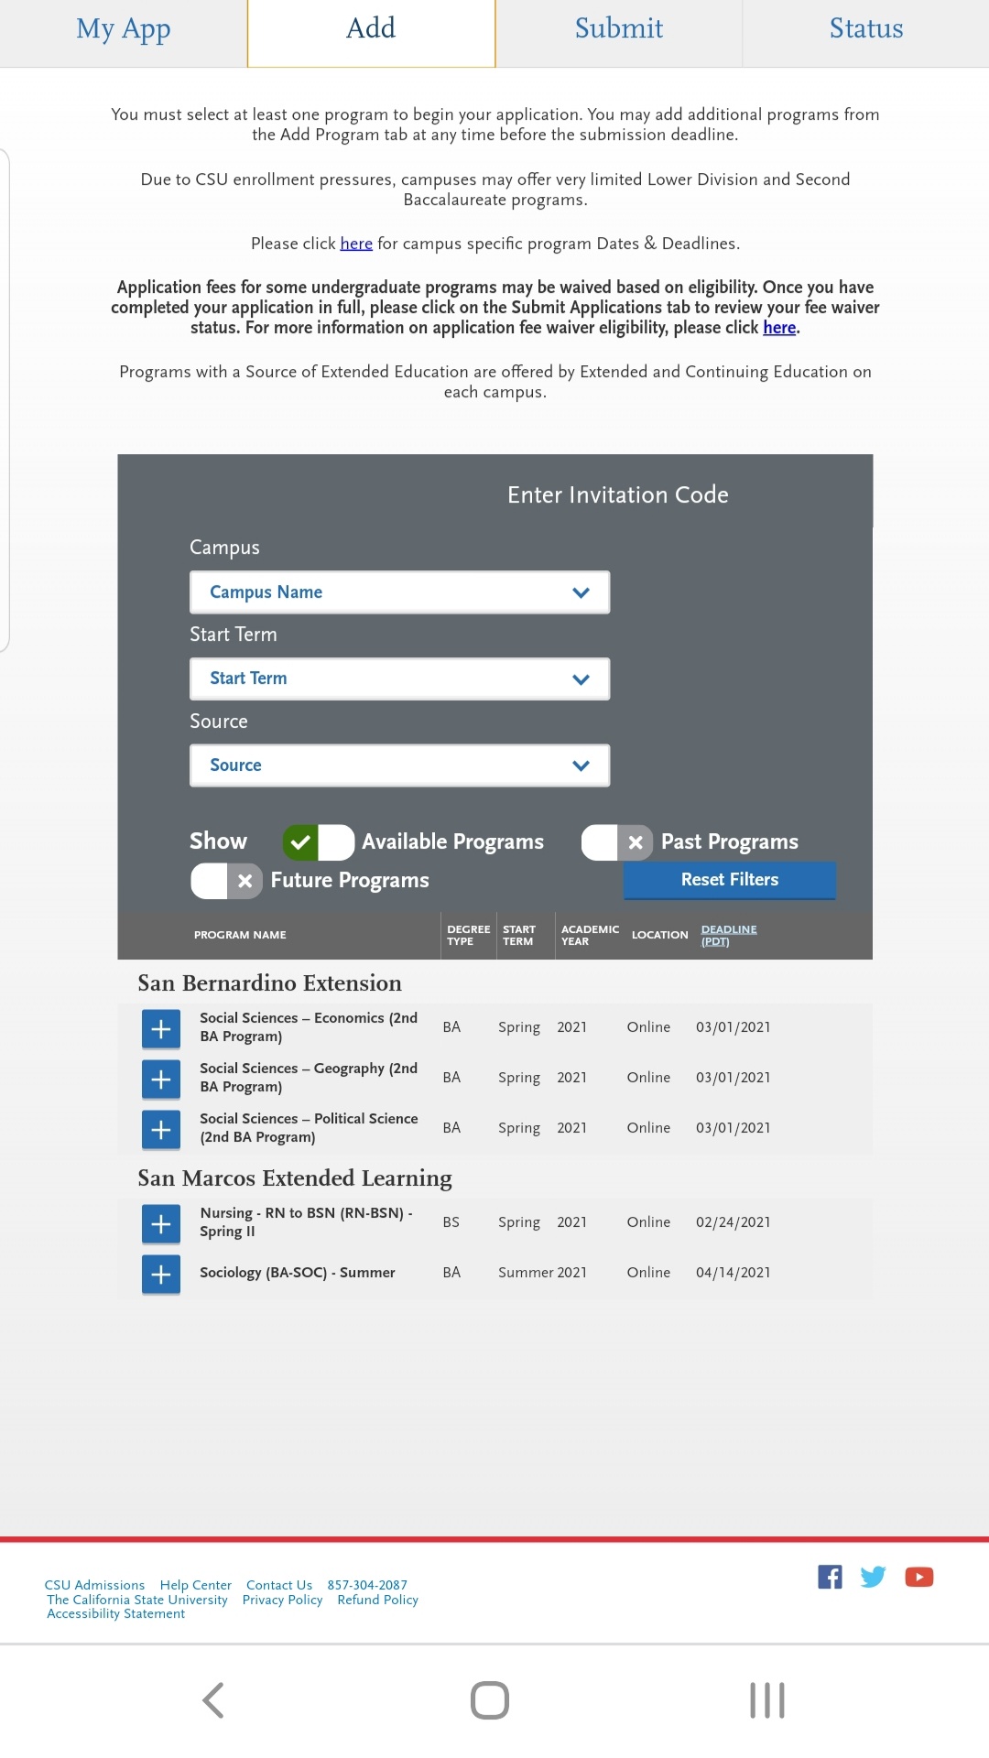Add Sociology (BA-SOC) Summer program
The image size is (989, 1758).
pyautogui.click(x=161, y=1275)
